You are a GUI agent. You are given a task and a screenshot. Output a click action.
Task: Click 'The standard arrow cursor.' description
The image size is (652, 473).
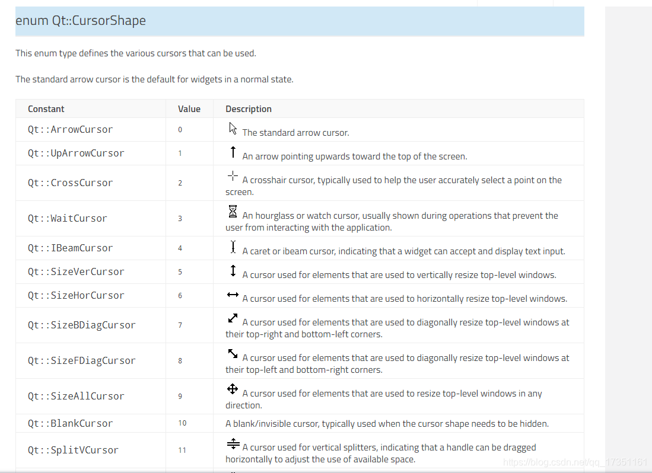click(295, 132)
